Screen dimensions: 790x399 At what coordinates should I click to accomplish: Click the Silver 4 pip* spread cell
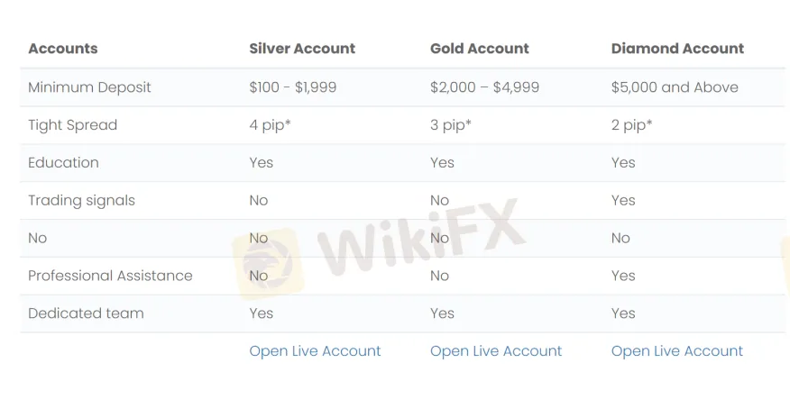coord(270,125)
